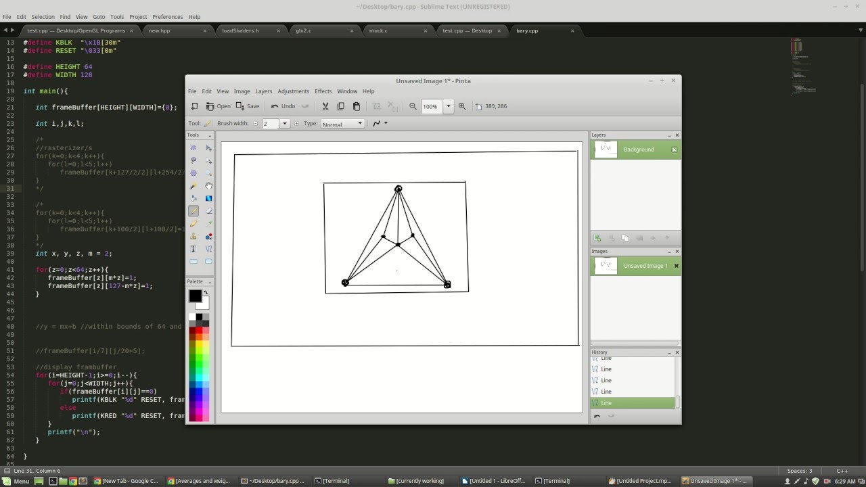Select the Lasso Select tool
866x487 pixels.
(x=193, y=160)
